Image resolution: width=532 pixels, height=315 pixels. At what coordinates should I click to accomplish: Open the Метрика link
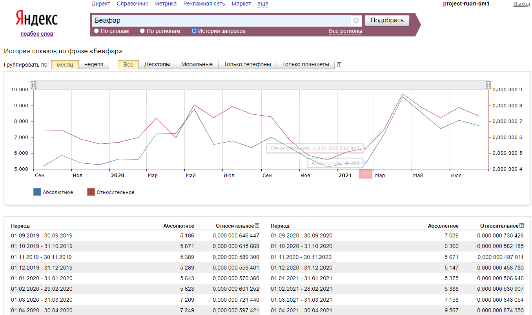coord(166,4)
